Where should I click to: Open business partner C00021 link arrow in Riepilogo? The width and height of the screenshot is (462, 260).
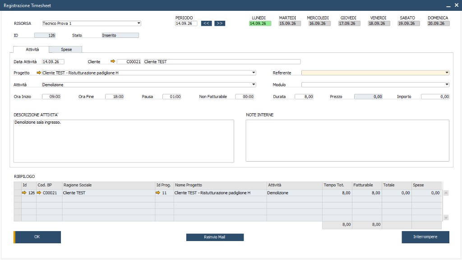click(x=39, y=193)
